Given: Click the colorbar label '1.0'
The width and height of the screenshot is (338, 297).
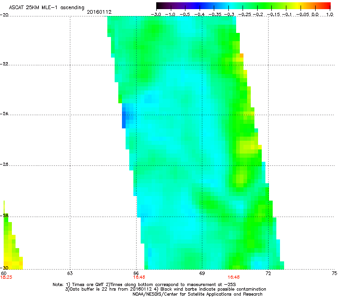Looking at the screenshot, I should (330, 15).
